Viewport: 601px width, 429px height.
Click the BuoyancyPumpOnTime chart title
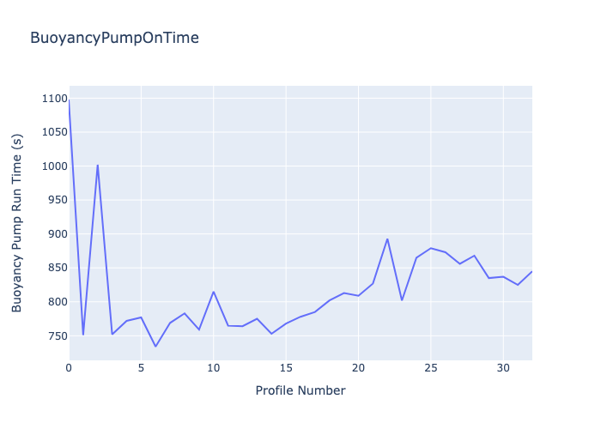tap(114, 38)
